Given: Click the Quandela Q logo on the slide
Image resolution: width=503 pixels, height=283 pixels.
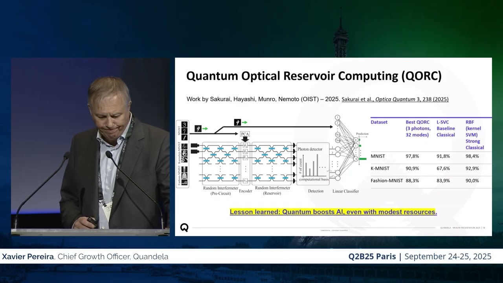Looking at the screenshot, I should click(x=184, y=228).
